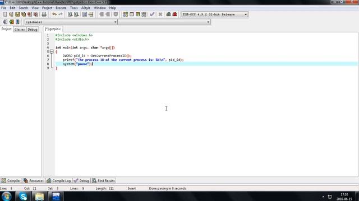The width and height of the screenshot is (359, 201).
Task: Switch to the Classes side tab
Action: click(20, 30)
